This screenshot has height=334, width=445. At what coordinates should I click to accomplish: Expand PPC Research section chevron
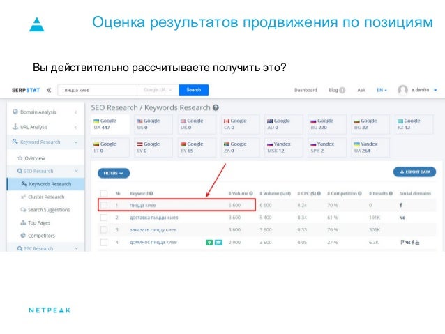[x=76, y=248]
